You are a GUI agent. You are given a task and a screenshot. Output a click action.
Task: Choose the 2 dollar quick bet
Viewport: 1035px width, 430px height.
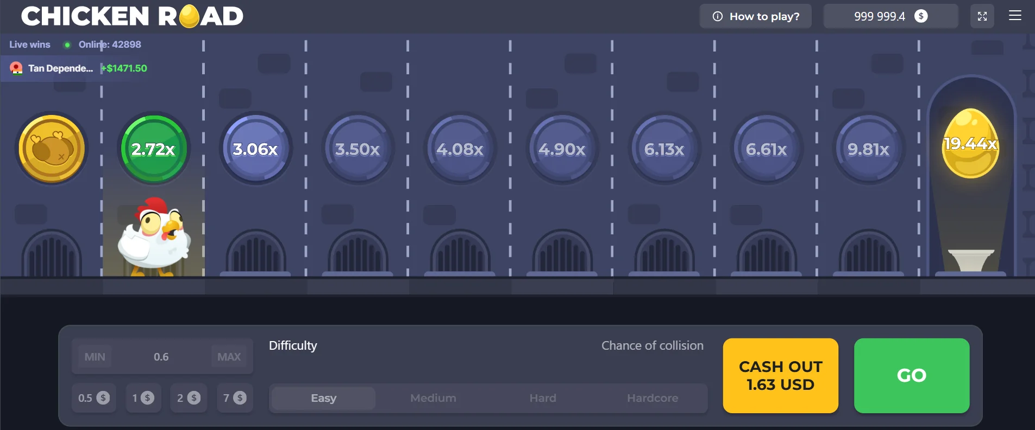click(189, 398)
